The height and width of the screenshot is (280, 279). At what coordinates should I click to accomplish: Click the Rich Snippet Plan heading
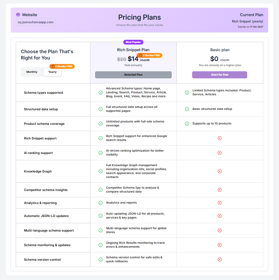point(133,50)
